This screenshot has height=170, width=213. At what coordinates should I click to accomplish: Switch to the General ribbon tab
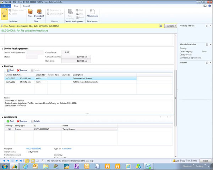(26, 6)
